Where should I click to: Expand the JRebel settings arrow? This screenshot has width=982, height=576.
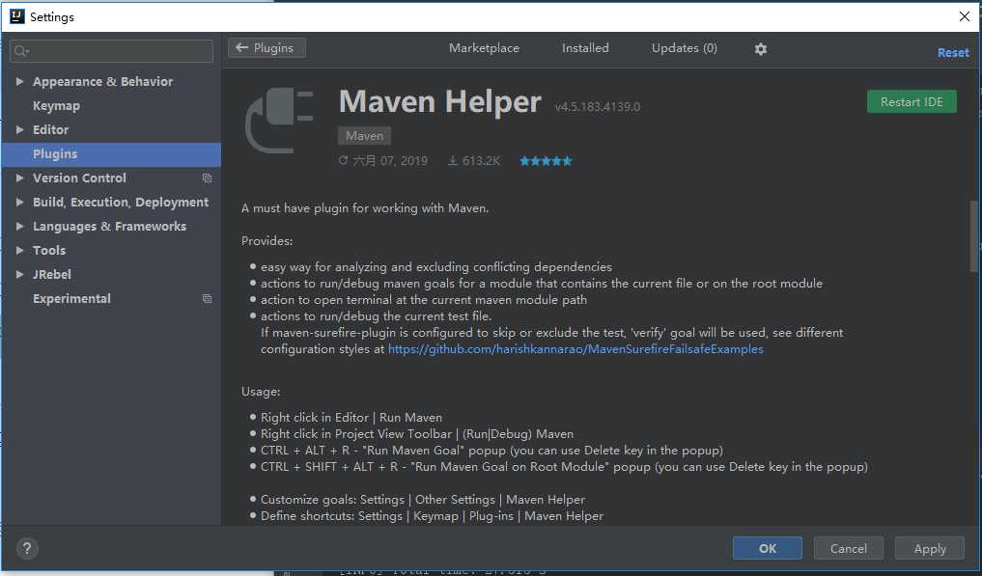19,274
